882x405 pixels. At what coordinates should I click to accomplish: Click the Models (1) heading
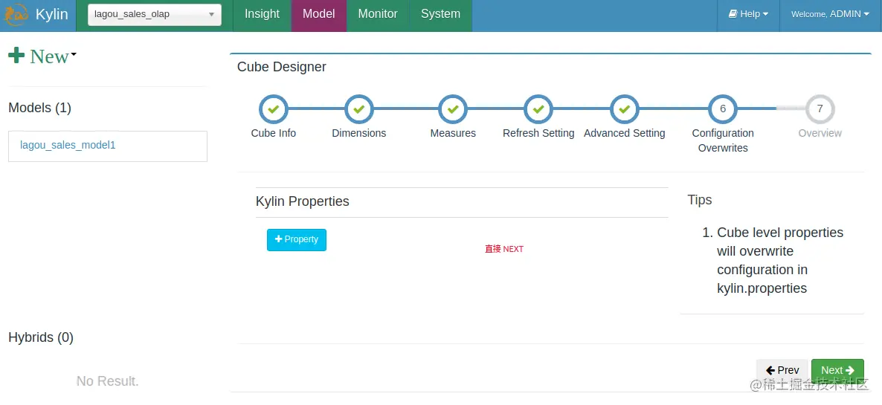40,108
